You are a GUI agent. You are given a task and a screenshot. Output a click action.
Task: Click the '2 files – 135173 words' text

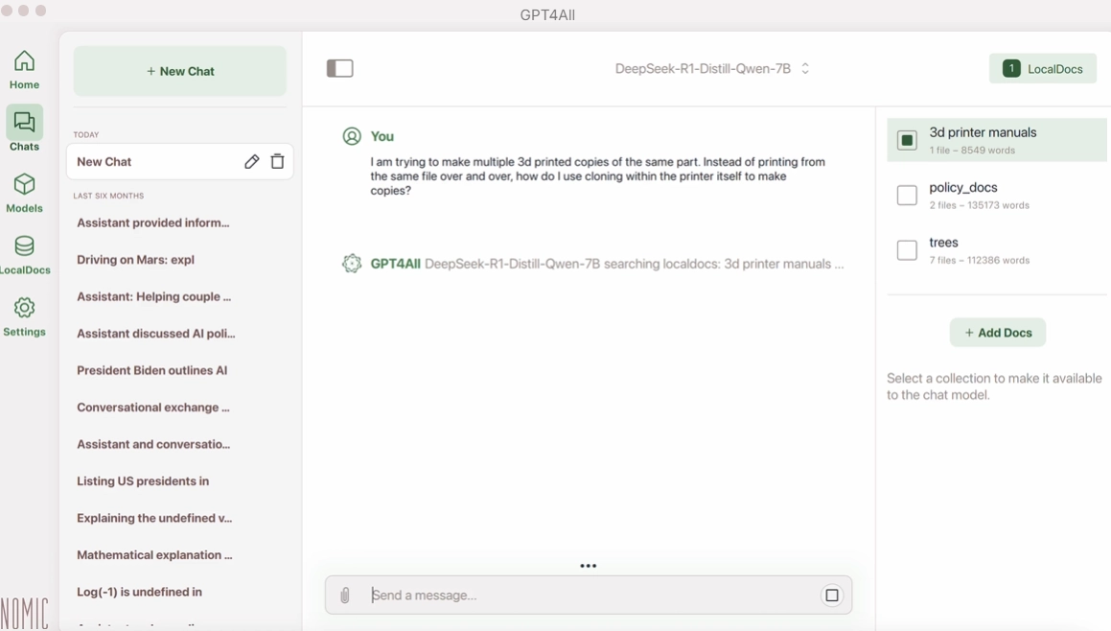[x=980, y=205]
